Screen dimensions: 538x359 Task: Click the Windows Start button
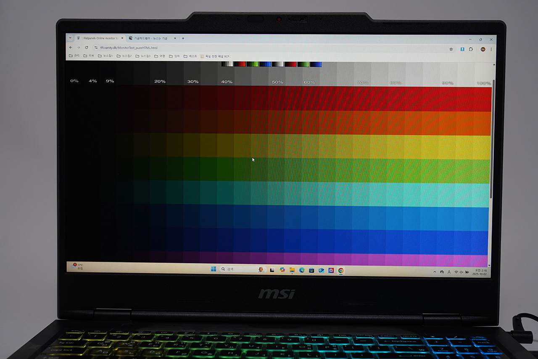(213, 269)
